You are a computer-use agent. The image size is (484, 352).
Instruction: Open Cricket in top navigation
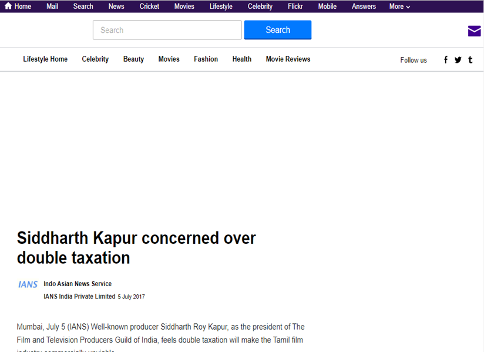[x=149, y=6]
